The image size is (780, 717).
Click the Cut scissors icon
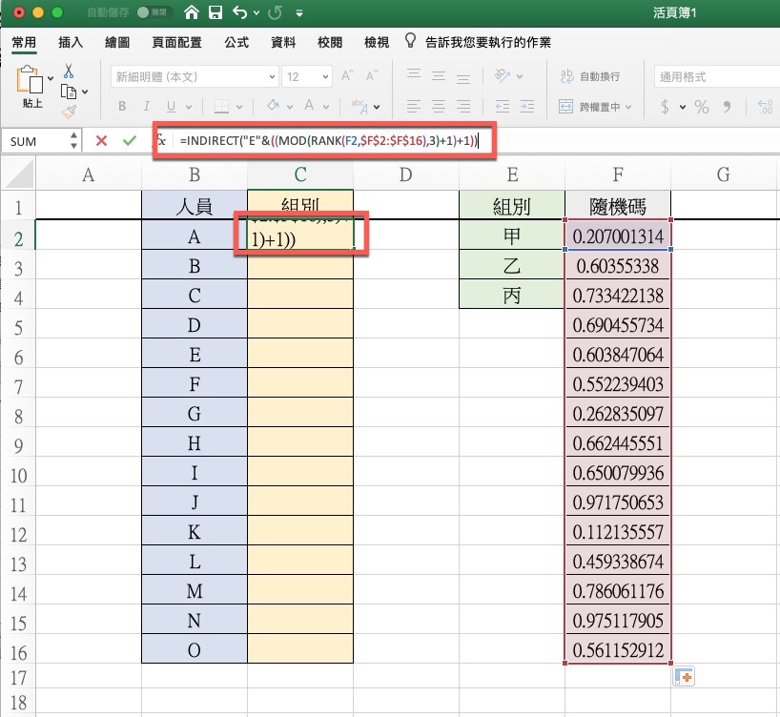click(69, 72)
